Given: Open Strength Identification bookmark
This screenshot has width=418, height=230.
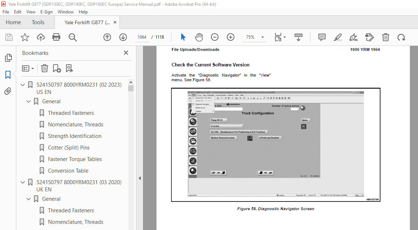Looking at the screenshot, I should pos(75,136).
